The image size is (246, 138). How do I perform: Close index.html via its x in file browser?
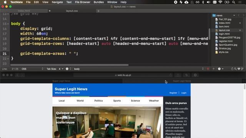[240, 23]
